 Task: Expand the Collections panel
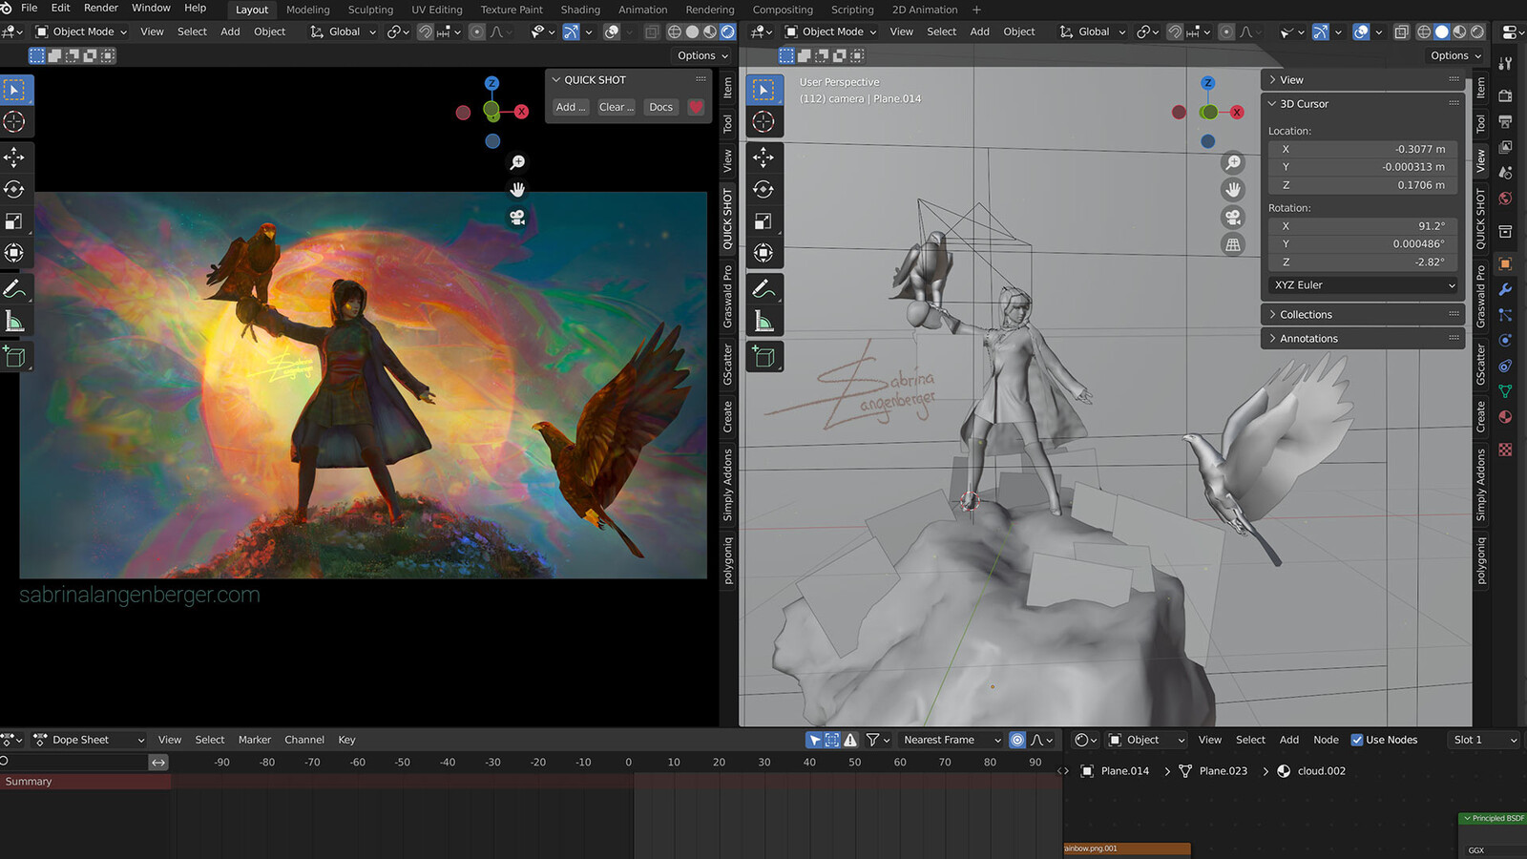click(1305, 315)
